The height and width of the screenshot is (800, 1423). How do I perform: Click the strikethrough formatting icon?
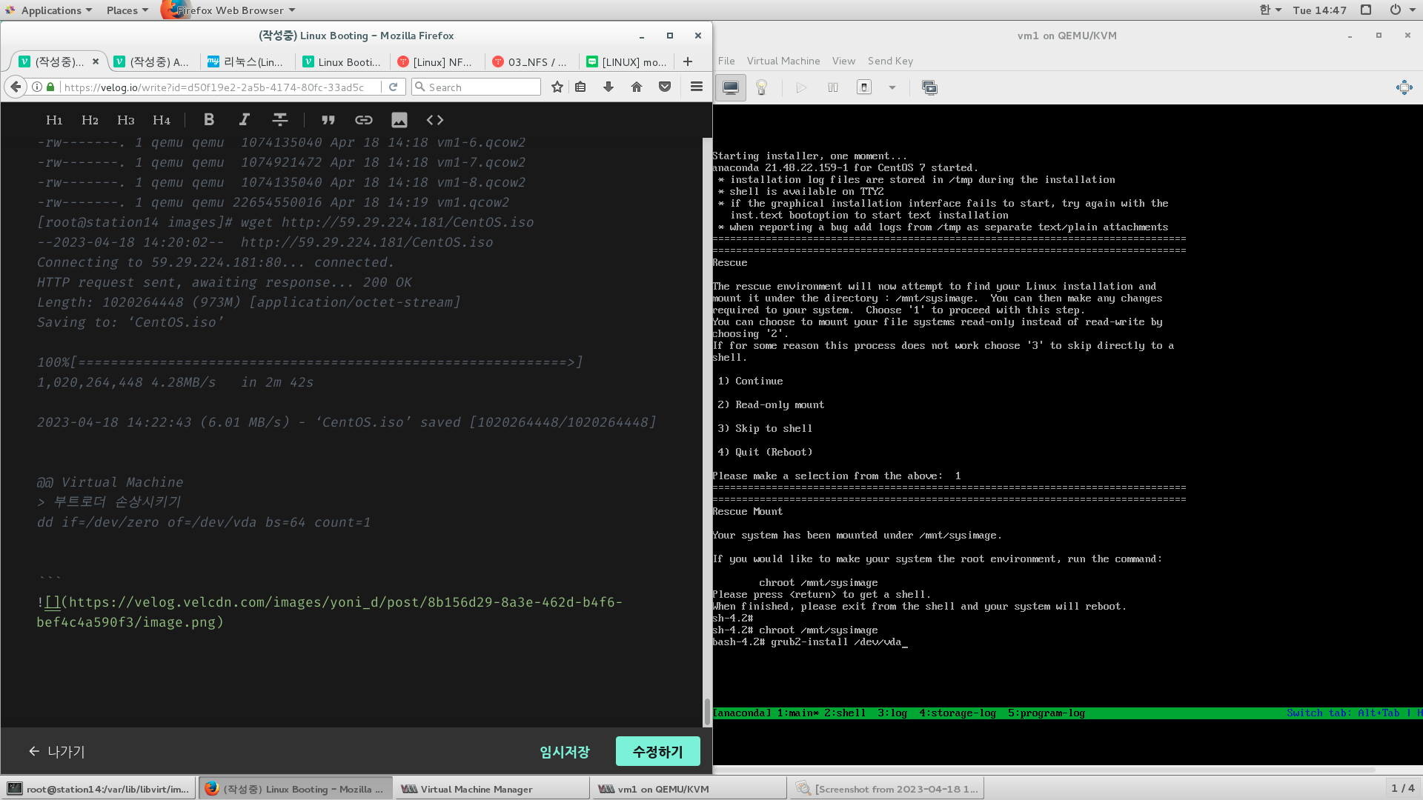click(279, 120)
